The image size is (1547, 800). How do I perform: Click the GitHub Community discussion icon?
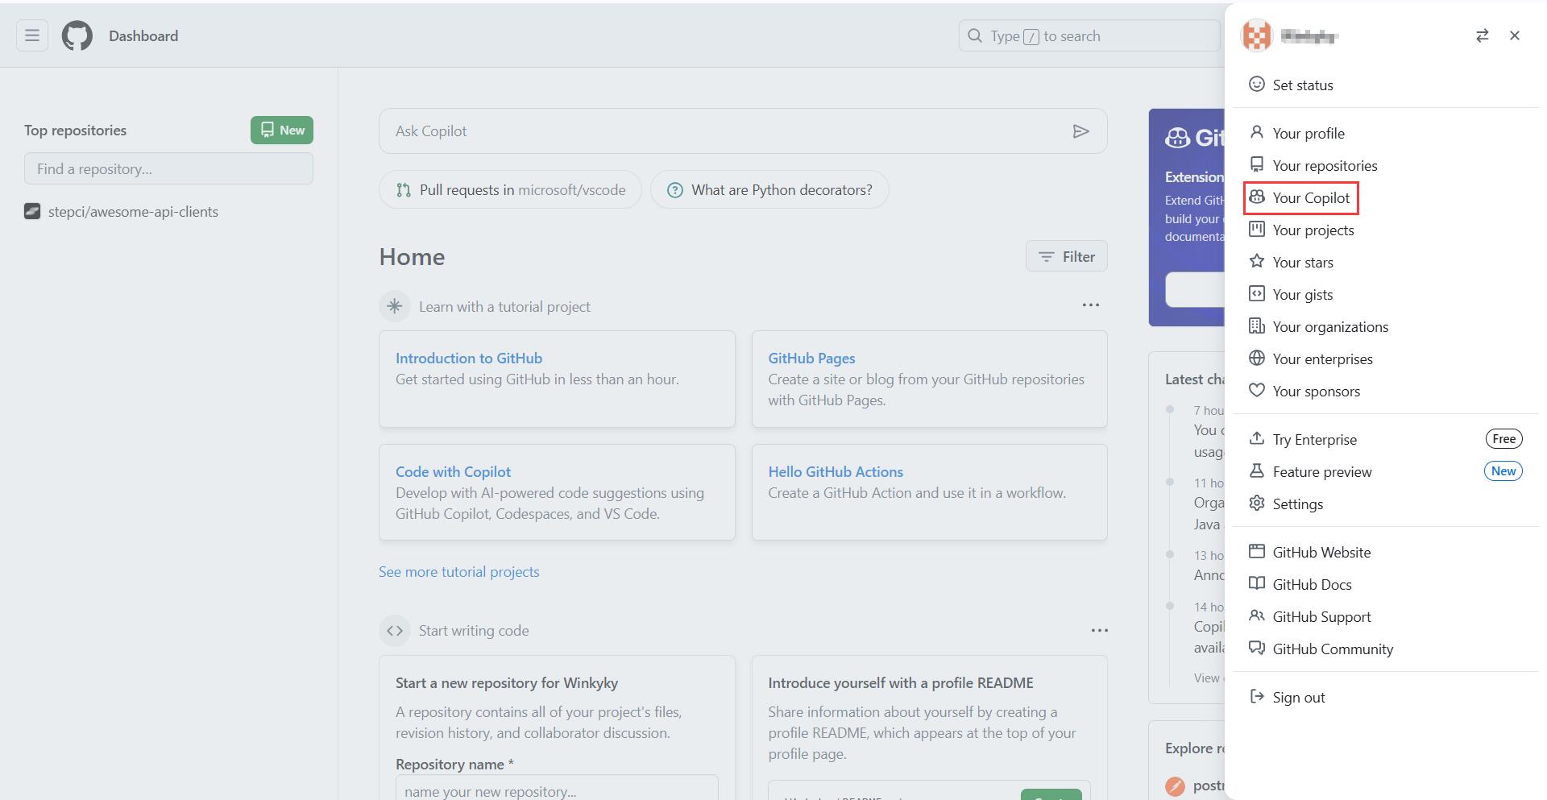(1257, 648)
